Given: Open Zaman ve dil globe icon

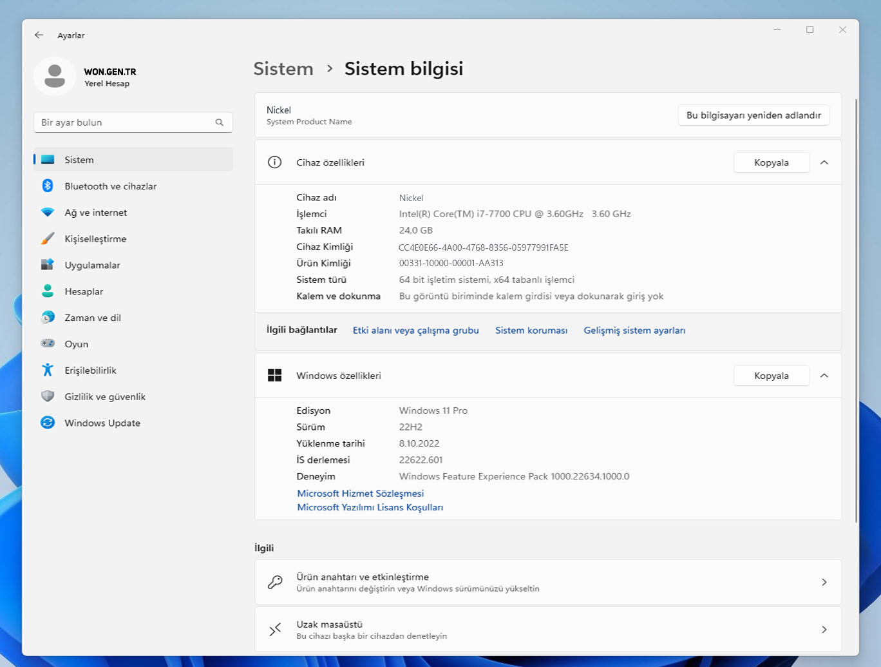Looking at the screenshot, I should pyautogui.click(x=48, y=318).
